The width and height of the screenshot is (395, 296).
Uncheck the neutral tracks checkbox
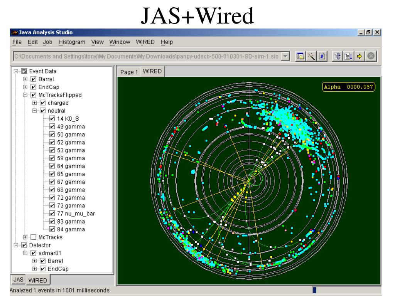pyautogui.click(x=43, y=111)
